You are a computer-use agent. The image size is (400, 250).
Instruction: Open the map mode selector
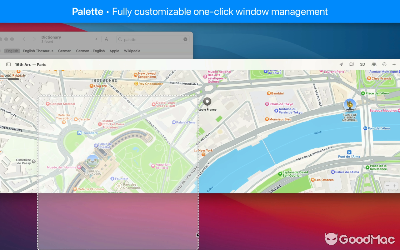tap(352, 64)
